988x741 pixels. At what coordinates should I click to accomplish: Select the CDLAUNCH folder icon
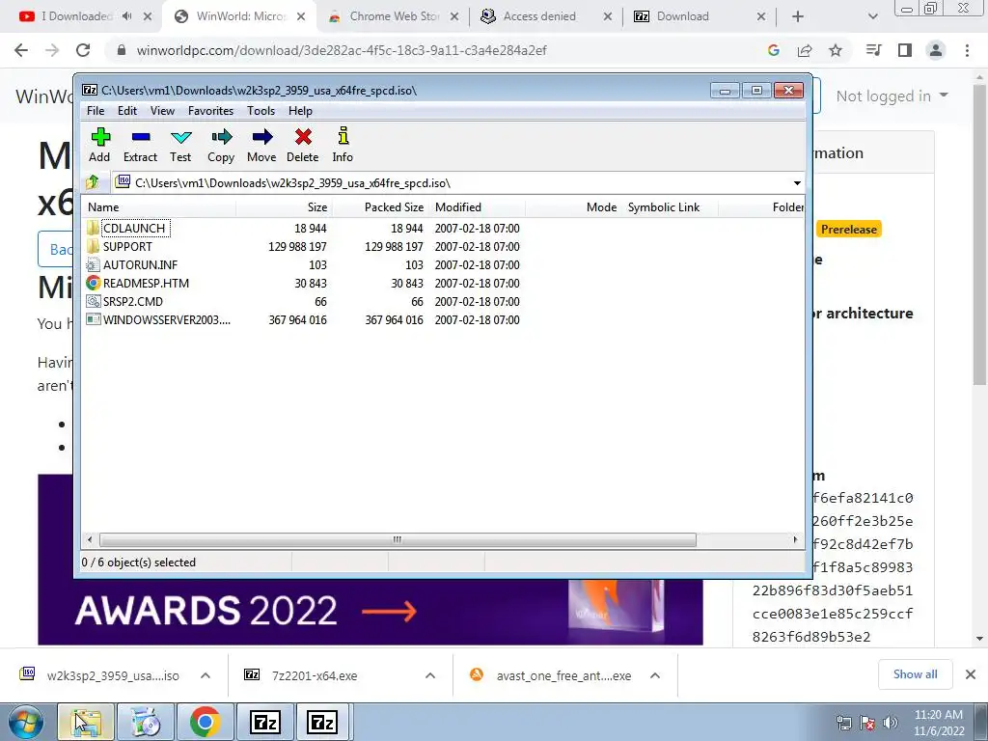(93, 228)
